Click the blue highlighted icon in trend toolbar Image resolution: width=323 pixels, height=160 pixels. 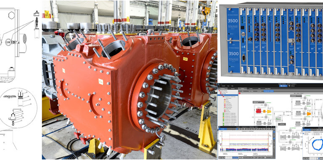(x=237, y=129)
